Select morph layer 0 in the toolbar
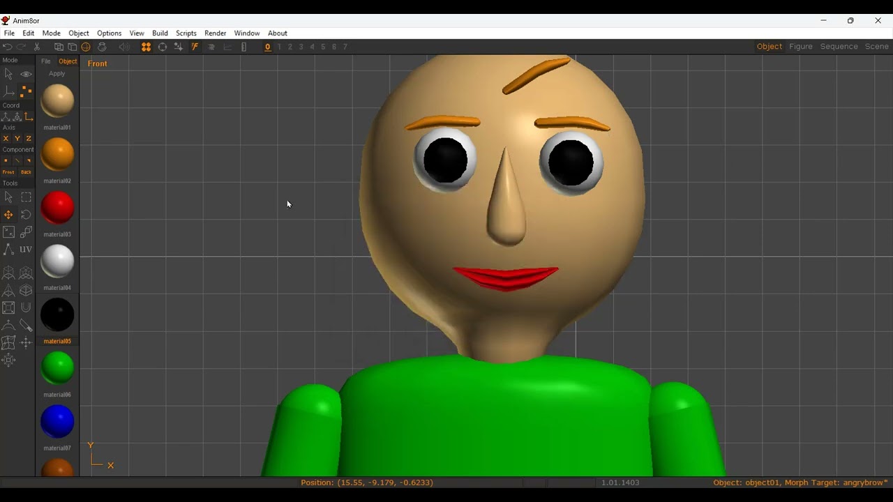 coord(267,47)
